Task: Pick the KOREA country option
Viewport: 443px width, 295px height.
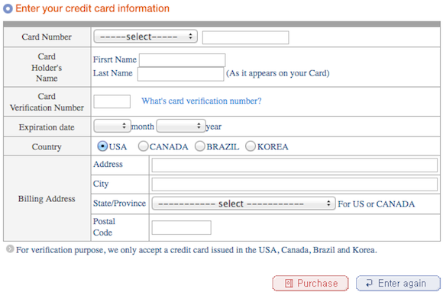Action: (x=251, y=146)
